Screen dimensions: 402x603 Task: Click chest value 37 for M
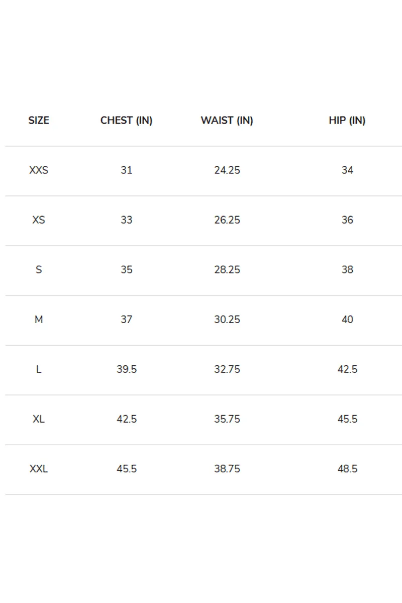(126, 320)
